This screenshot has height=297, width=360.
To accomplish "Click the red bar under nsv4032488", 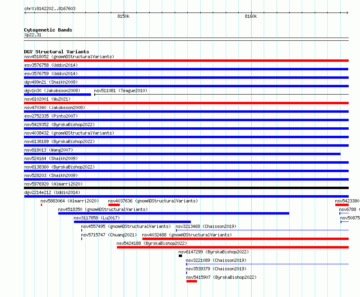I will click(x=246, y=239).
